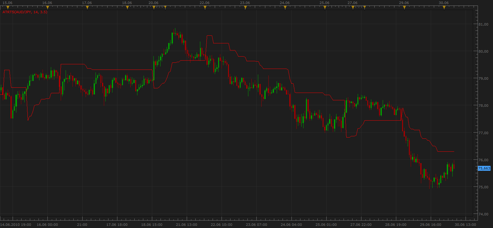Click the 81,00 price level label
This screenshot has width=493, height=228.
coord(483,24)
